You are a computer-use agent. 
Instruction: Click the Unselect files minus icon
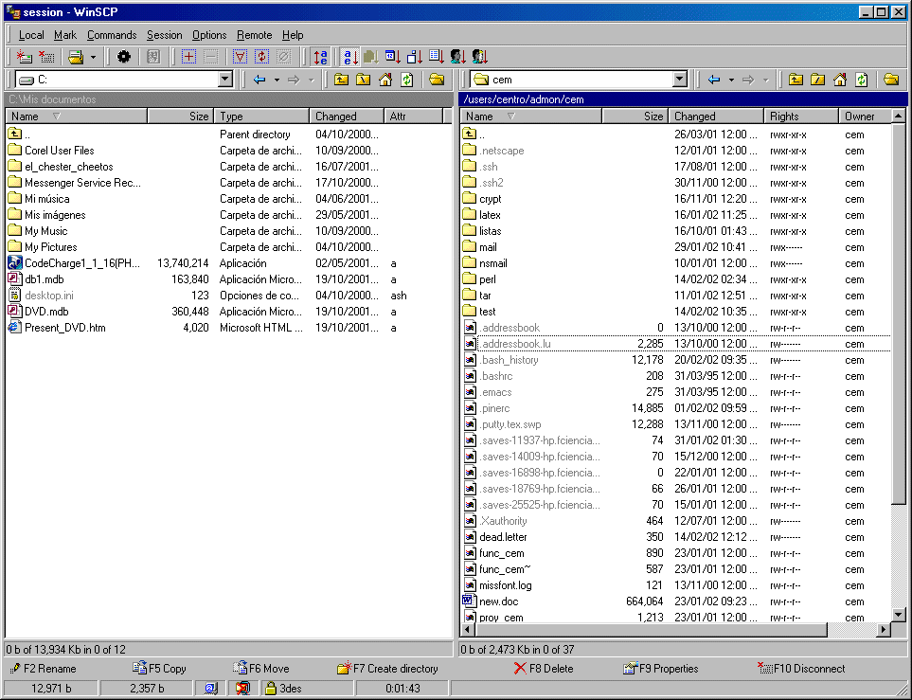point(211,57)
